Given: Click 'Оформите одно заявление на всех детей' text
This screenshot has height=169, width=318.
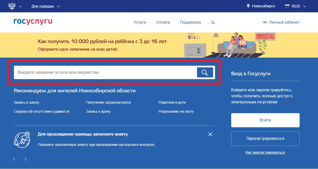Looking at the screenshot, I should [77, 49].
